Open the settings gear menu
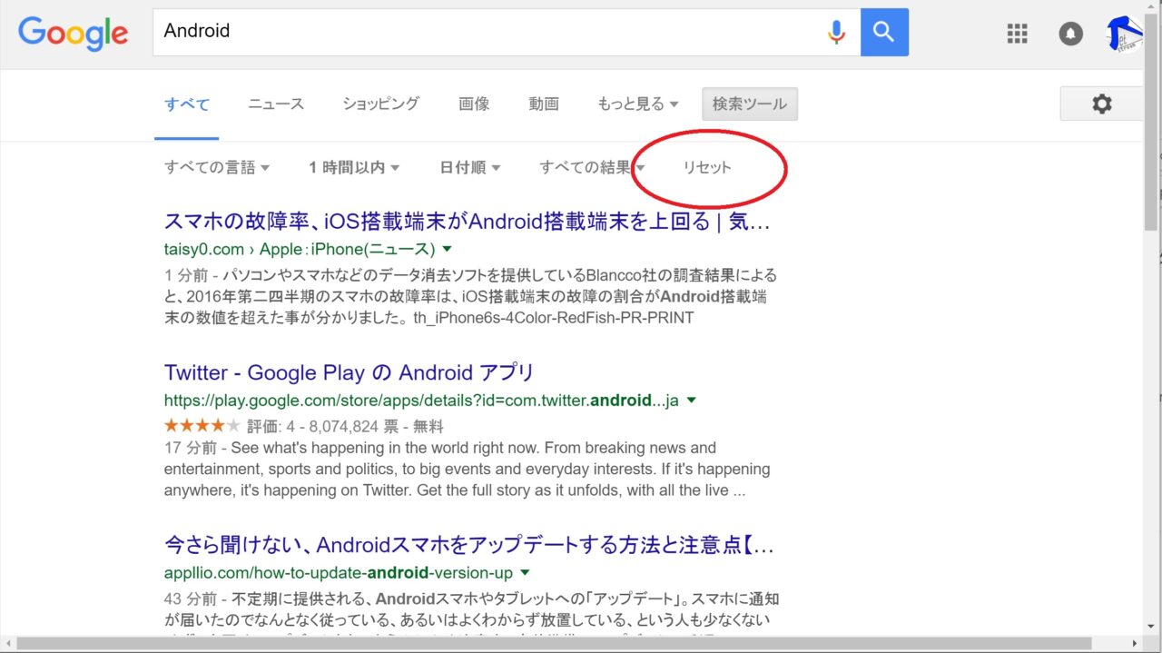The image size is (1162, 653). (x=1101, y=104)
